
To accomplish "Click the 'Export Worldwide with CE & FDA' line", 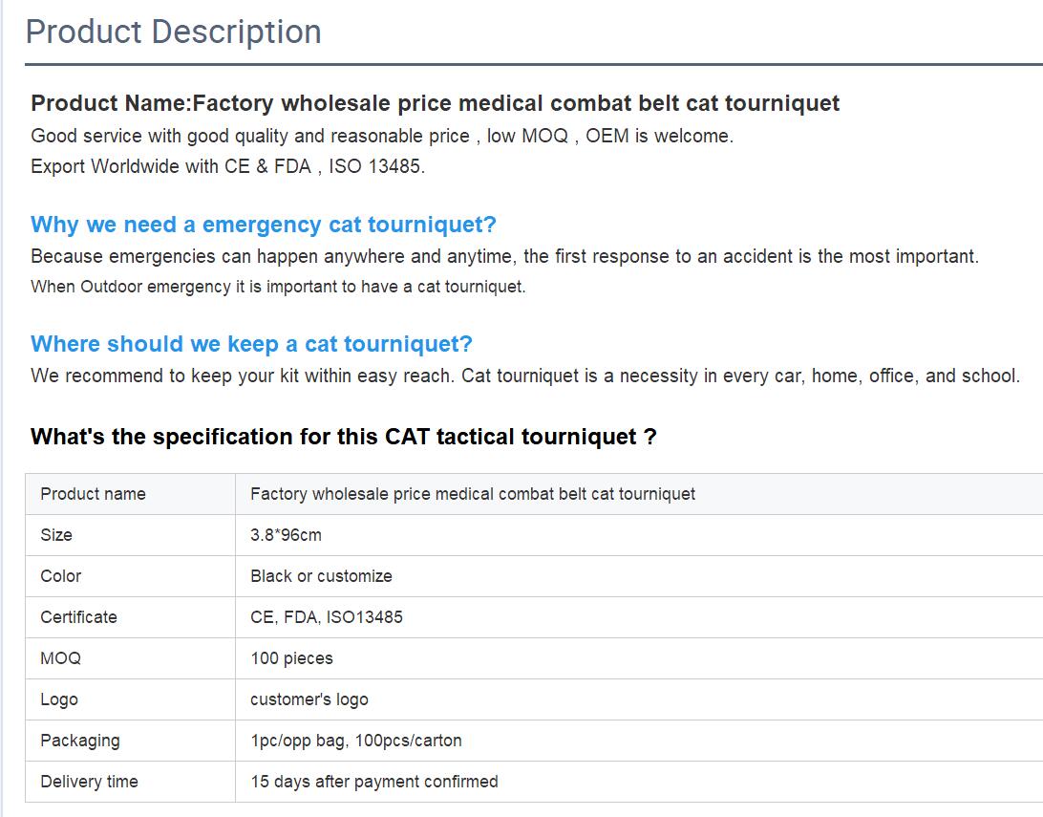I will click(227, 166).
